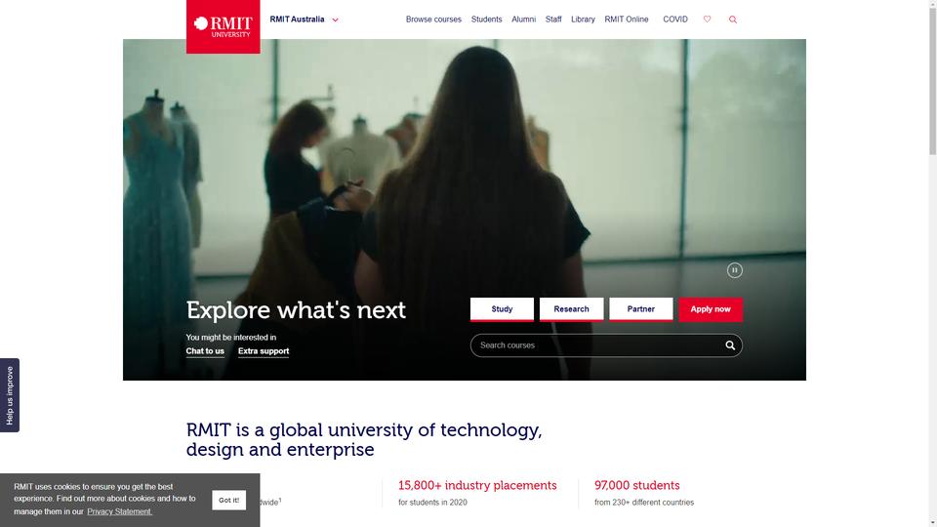Click 'from 230+ different countries' text
937x527 pixels.
coord(644,503)
